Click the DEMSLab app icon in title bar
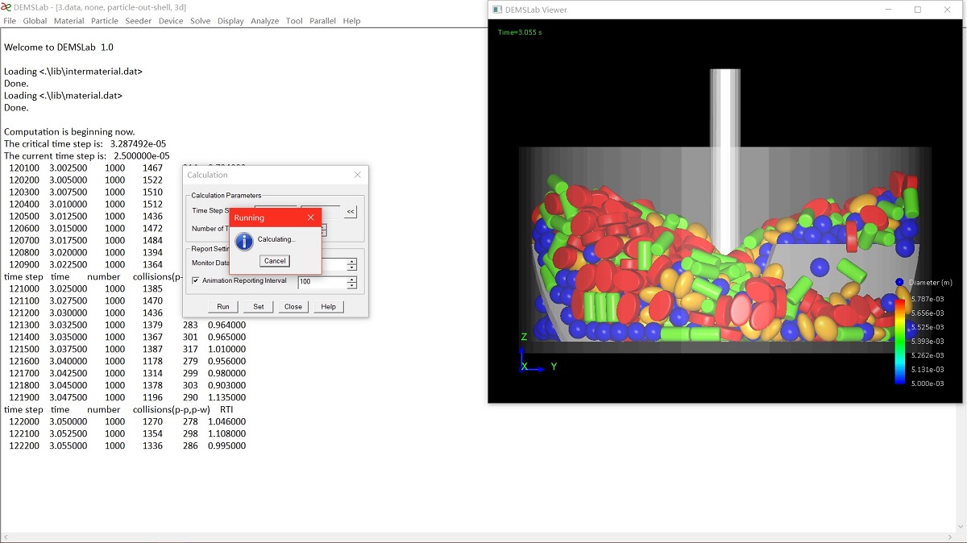 [x=6, y=7]
